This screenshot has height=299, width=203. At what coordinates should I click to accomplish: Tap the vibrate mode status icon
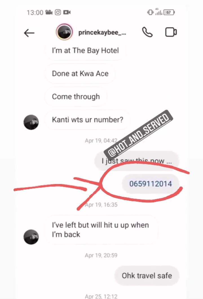150,12
